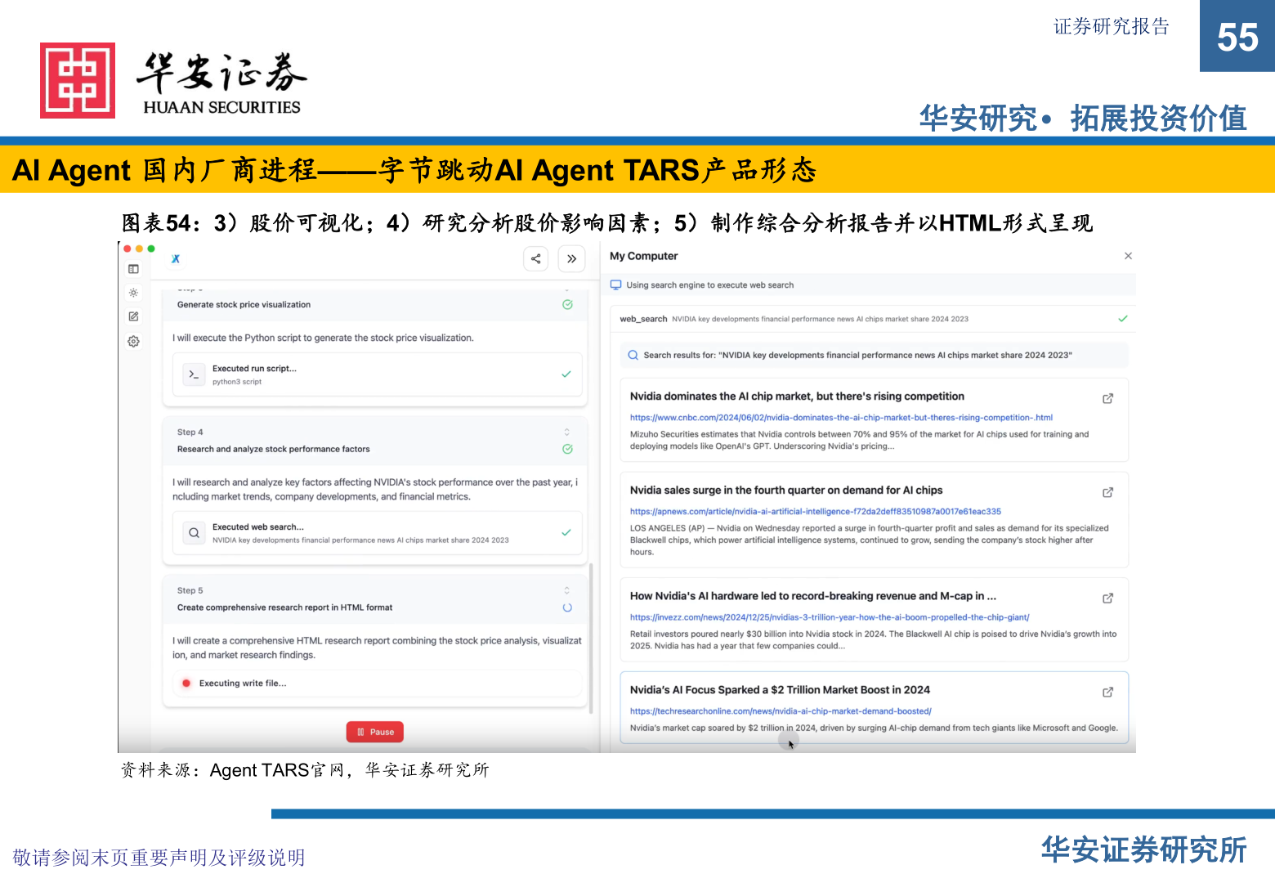Image resolution: width=1275 pixels, height=883 pixels.
Task: Open CNBC result in external window icon
Action: tap(1108, 399)
